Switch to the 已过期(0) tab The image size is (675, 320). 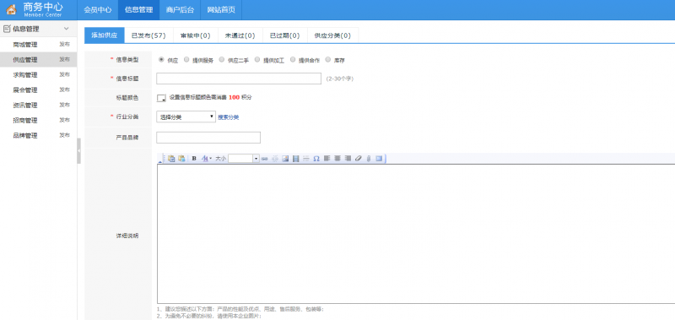(x=285, y=35)
